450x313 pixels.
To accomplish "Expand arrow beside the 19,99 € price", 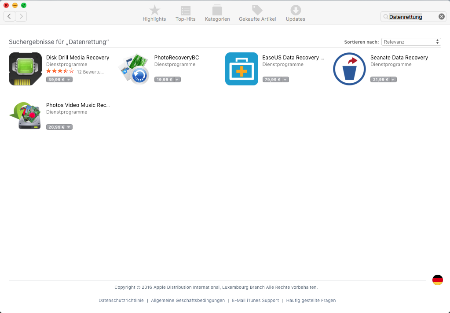I will [177, 80].
